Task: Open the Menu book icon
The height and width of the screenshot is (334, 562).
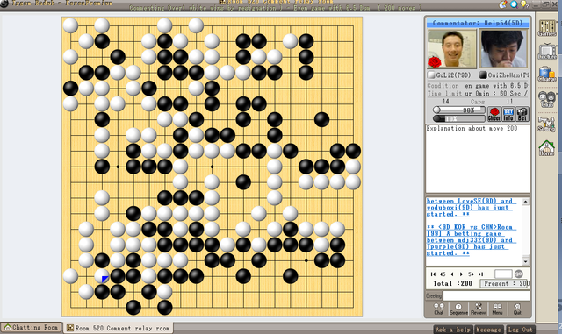Action: point(497,309)
